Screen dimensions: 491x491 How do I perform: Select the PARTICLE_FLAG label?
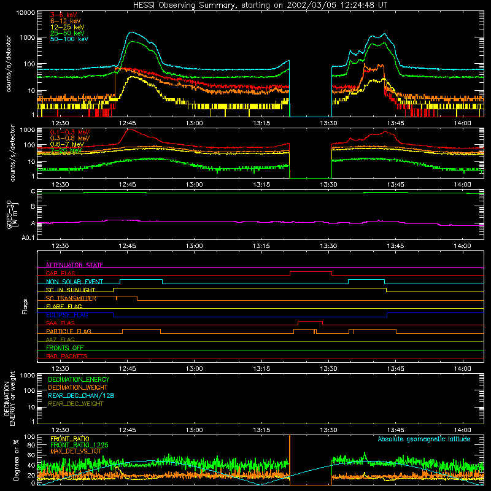(x=69, y=331)
